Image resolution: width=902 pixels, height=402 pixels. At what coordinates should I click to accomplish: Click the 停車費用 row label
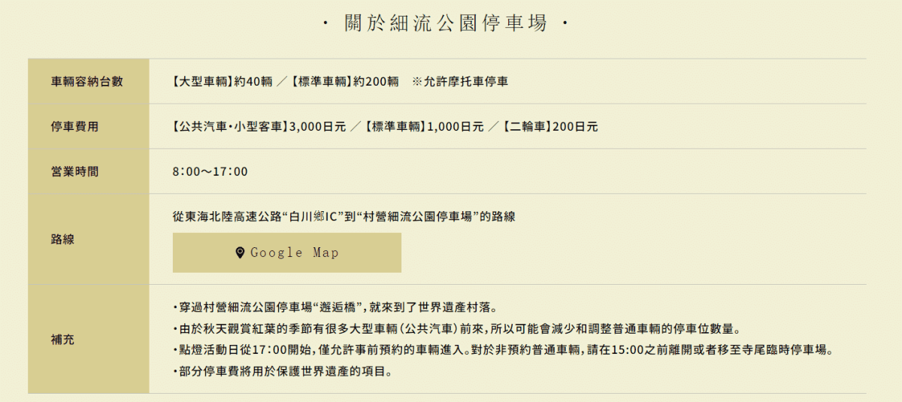[x=74, y=126]
